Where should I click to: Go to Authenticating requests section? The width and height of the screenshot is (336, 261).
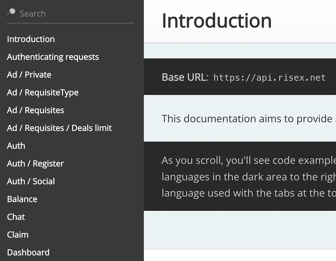(53, 57)
